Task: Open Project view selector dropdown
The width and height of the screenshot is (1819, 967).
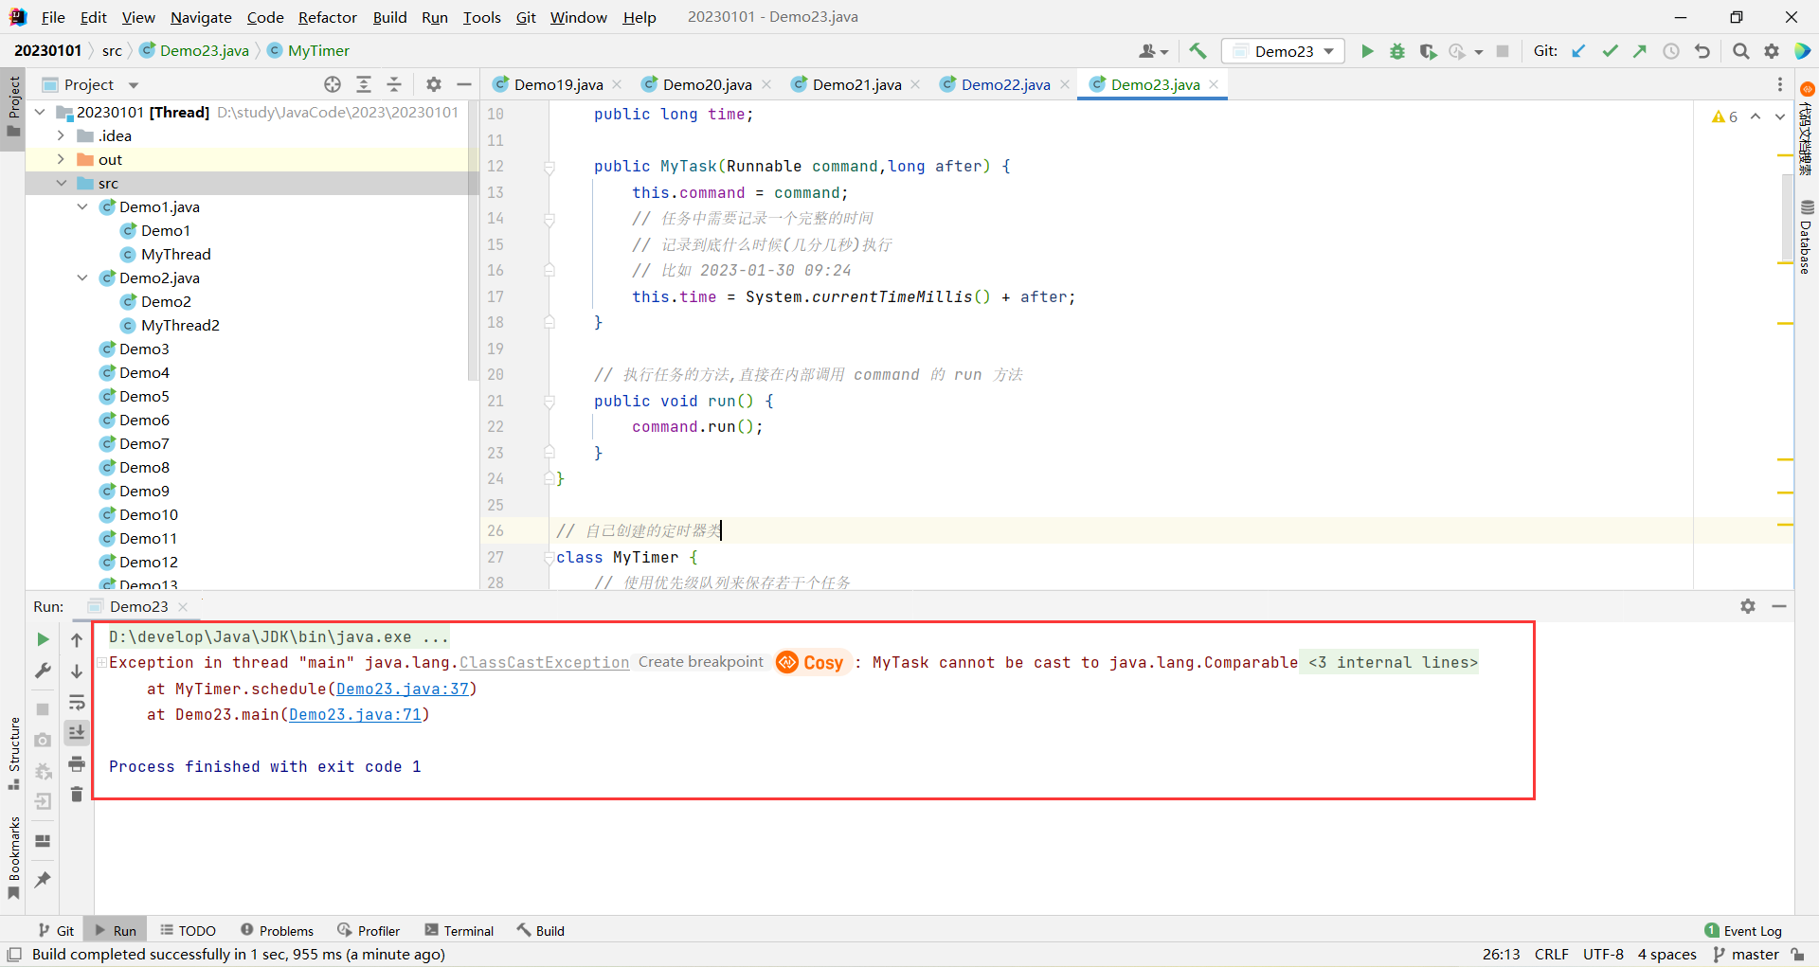Action: point(92,84)
